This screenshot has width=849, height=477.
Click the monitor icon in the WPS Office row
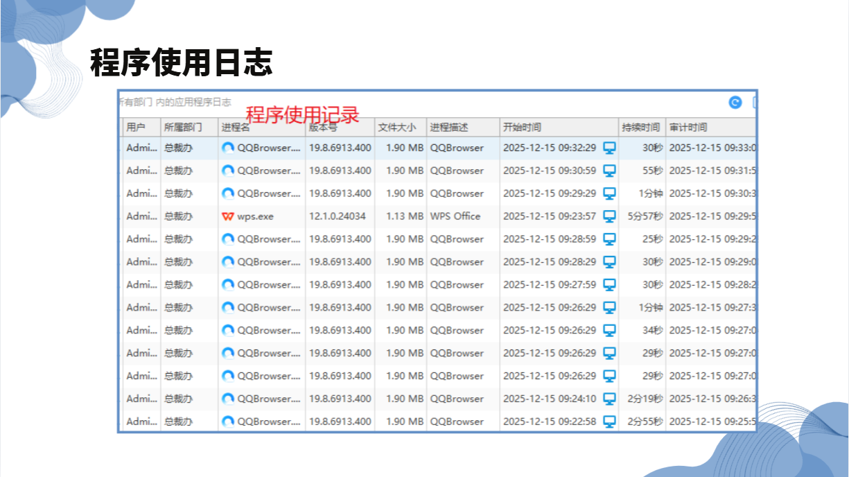pos(609,216)
